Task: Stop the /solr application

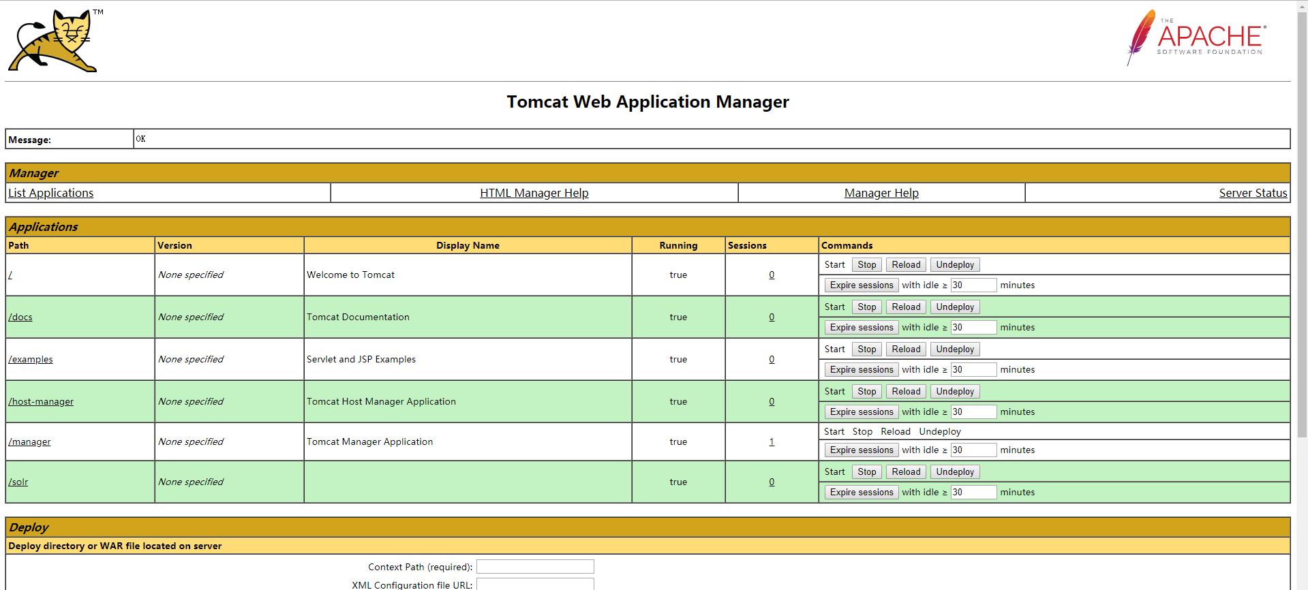Action: [x=867, y=472]
